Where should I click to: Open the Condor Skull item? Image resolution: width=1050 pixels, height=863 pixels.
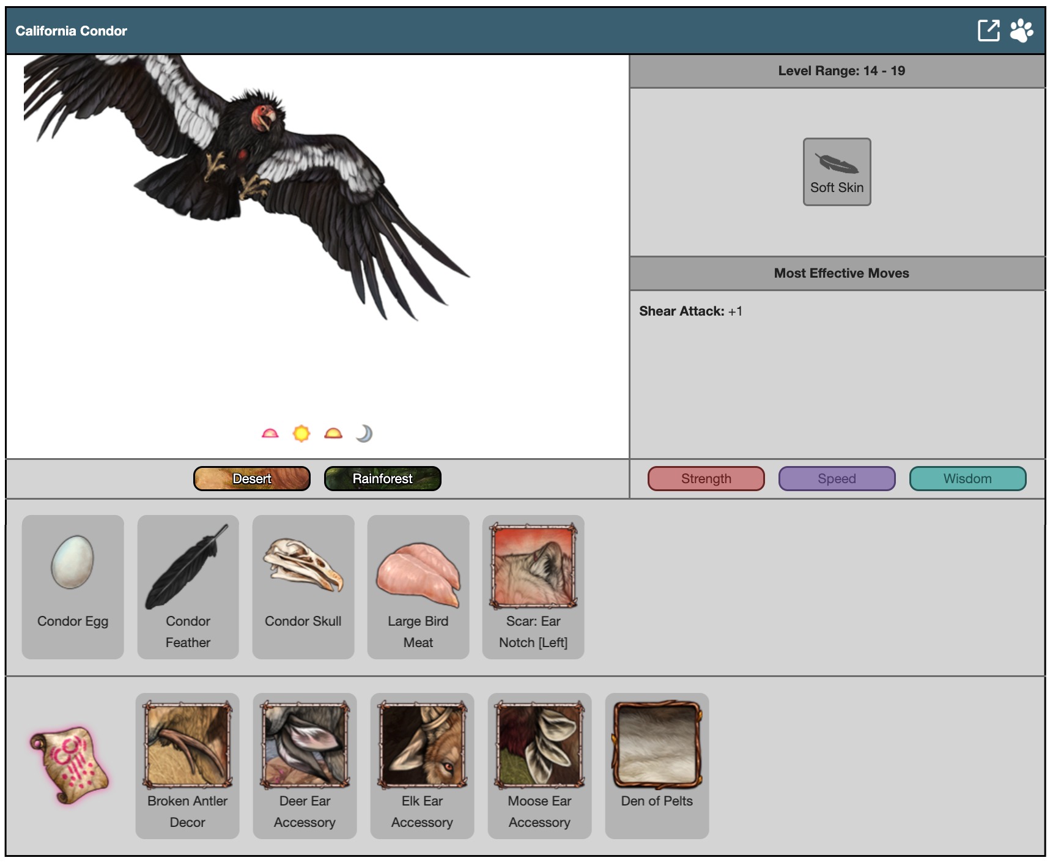pos(303,586)
